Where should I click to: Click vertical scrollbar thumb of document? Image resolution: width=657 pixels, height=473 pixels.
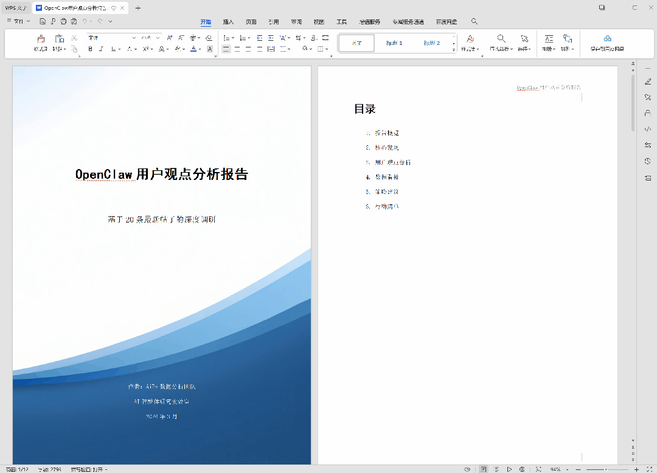(633, 103)
